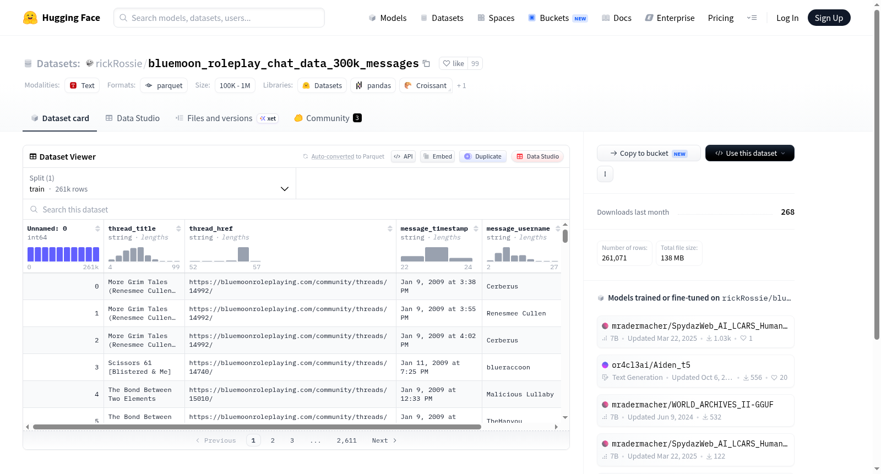
Task: Expand the Split train dropdown
Action: pyautogui.click(x=160, y=183)
